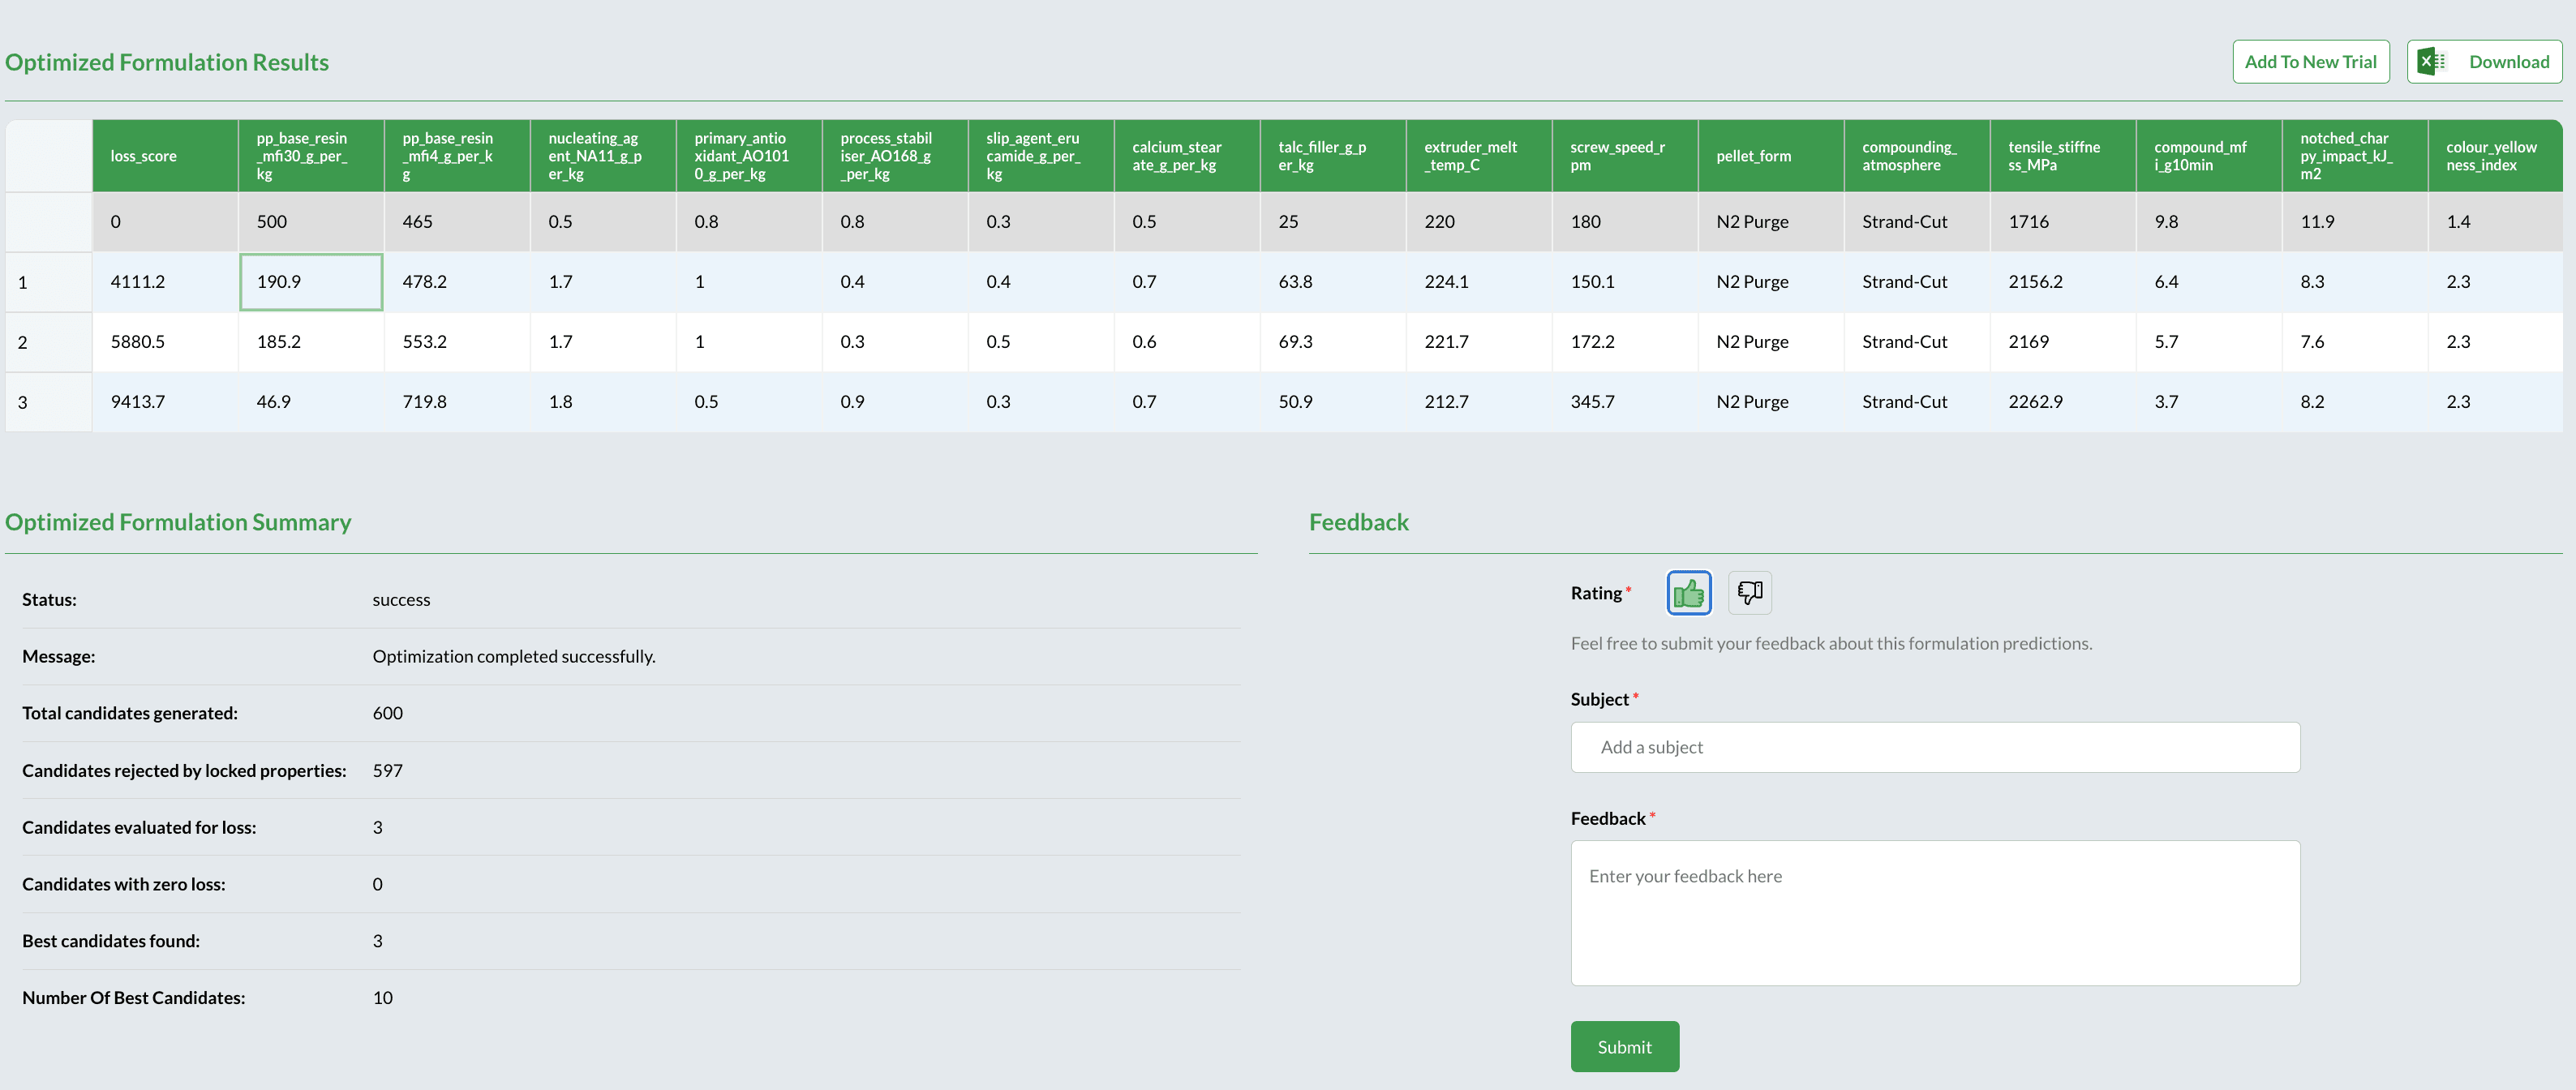Select row 2 number cell
2576x1090 pixels.
[48, 342]
